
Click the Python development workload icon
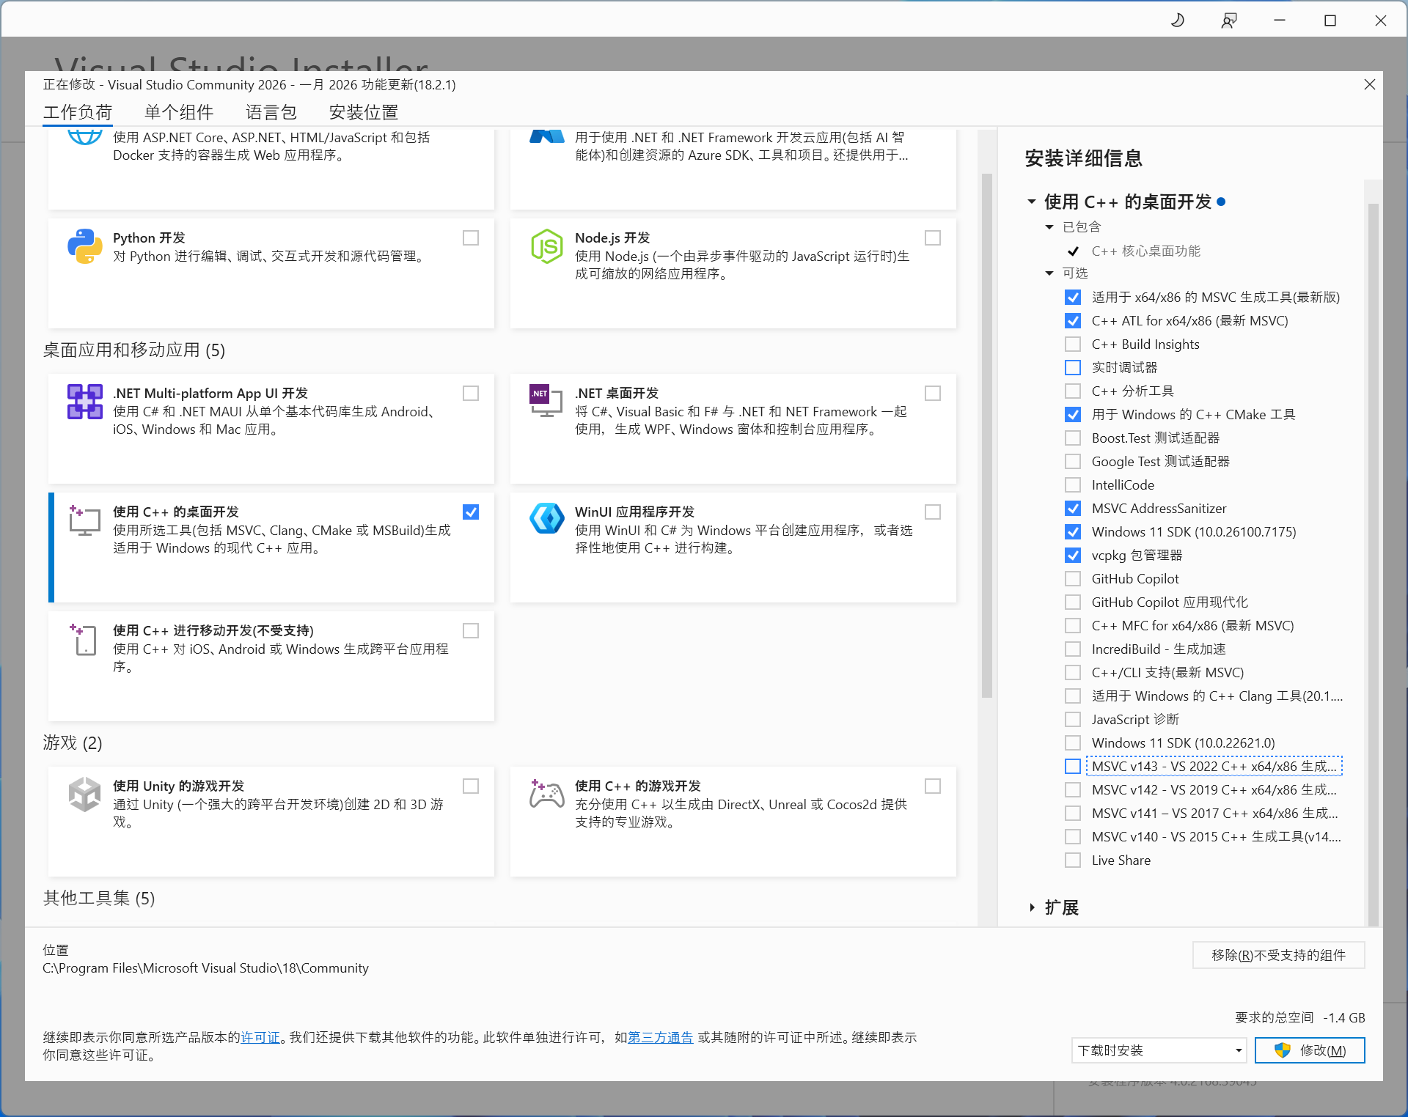(x=84, y=246)
